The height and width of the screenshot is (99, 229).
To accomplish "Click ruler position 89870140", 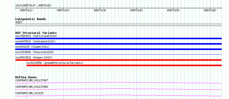I will [137, 11].
